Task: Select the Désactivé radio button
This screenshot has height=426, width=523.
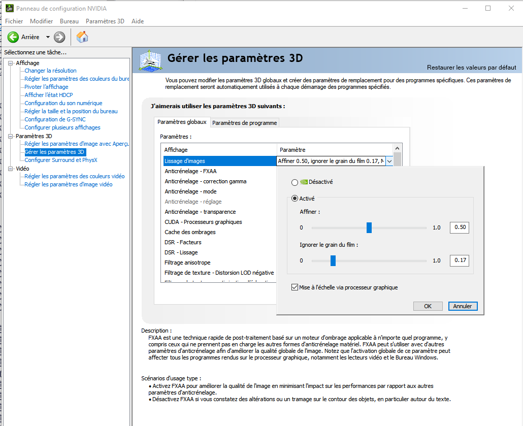Action: pyautogui.click(x=295, y=182)
